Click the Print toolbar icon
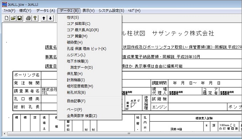Viewport: 242px width, 139px height. 28,18
